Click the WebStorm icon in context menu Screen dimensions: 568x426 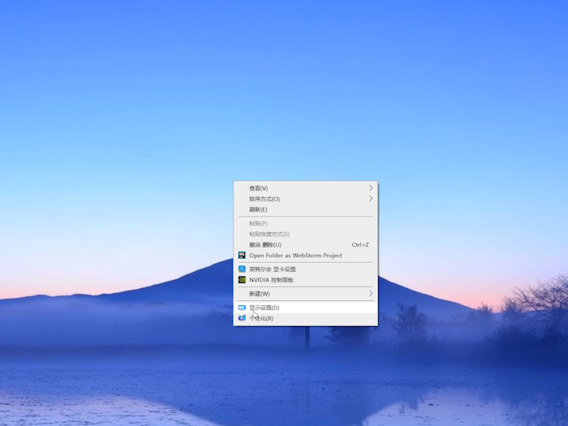coord(241,256)
